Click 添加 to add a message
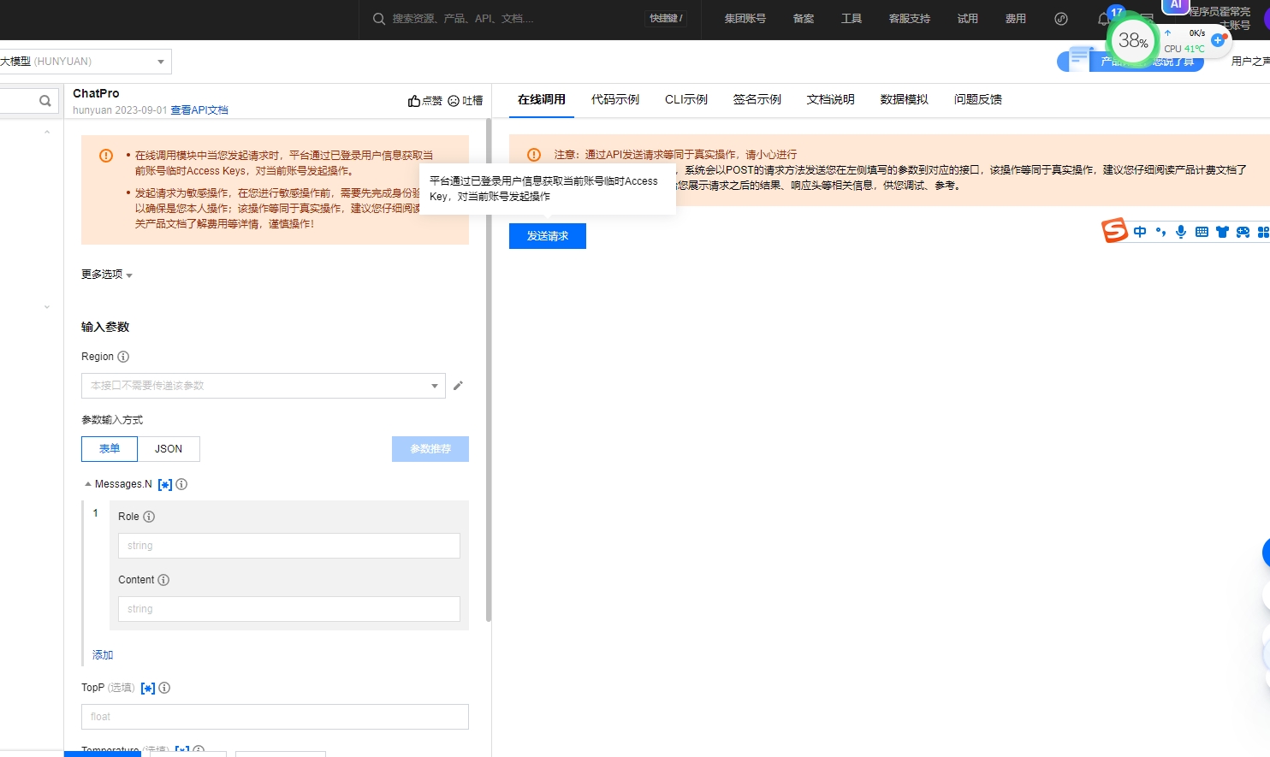 tap(103, 655)
